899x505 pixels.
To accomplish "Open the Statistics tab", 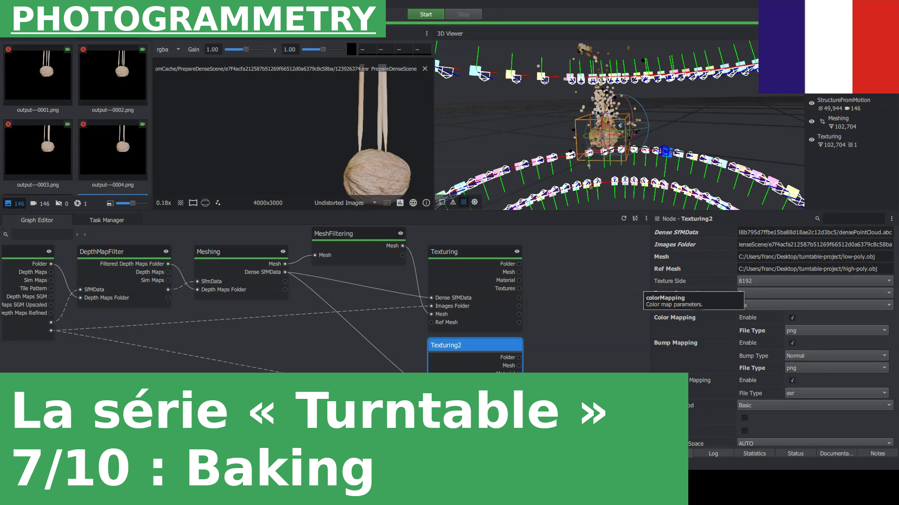I will 754,454.
